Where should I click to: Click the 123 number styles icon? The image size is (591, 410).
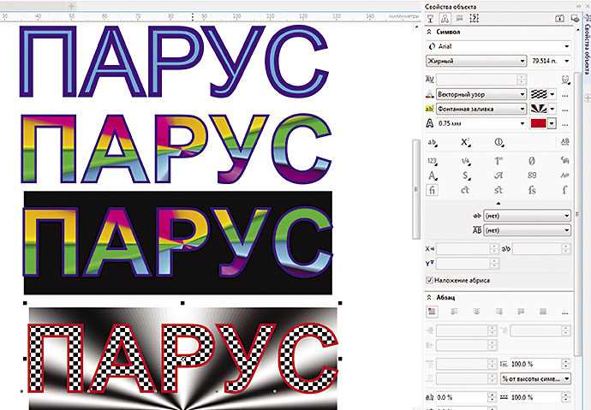tap(432, 161)
